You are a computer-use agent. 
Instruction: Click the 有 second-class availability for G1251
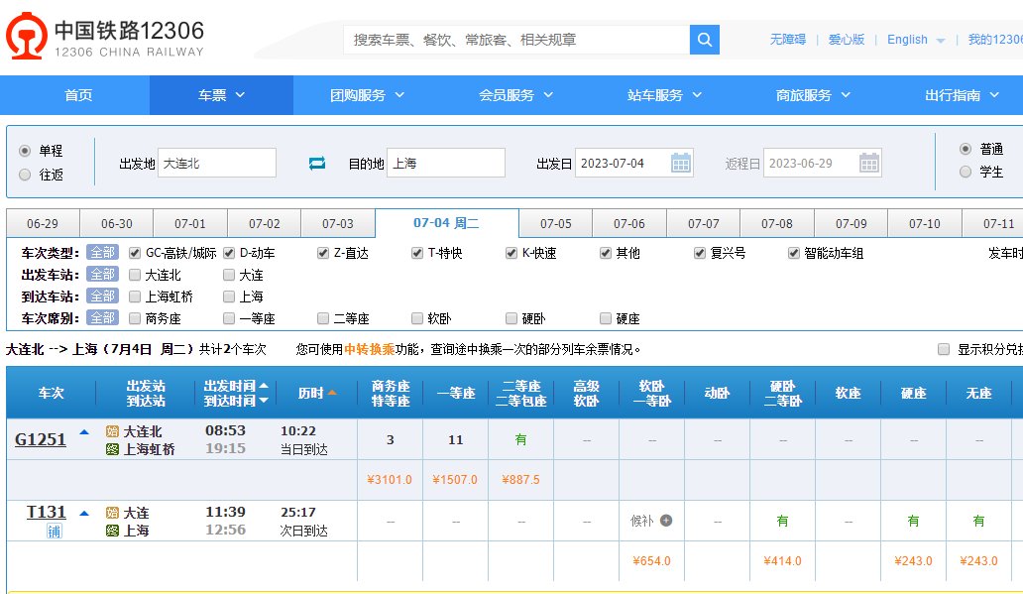pos(520,439)
